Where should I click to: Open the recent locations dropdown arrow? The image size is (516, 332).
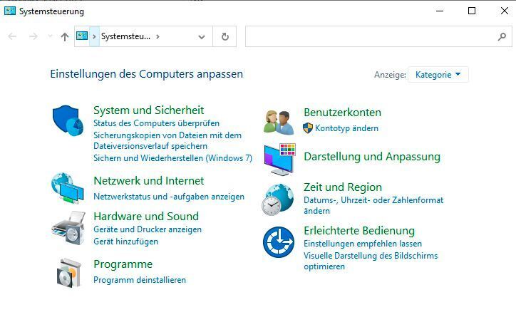pyautogui.click(x=51, y=36)
